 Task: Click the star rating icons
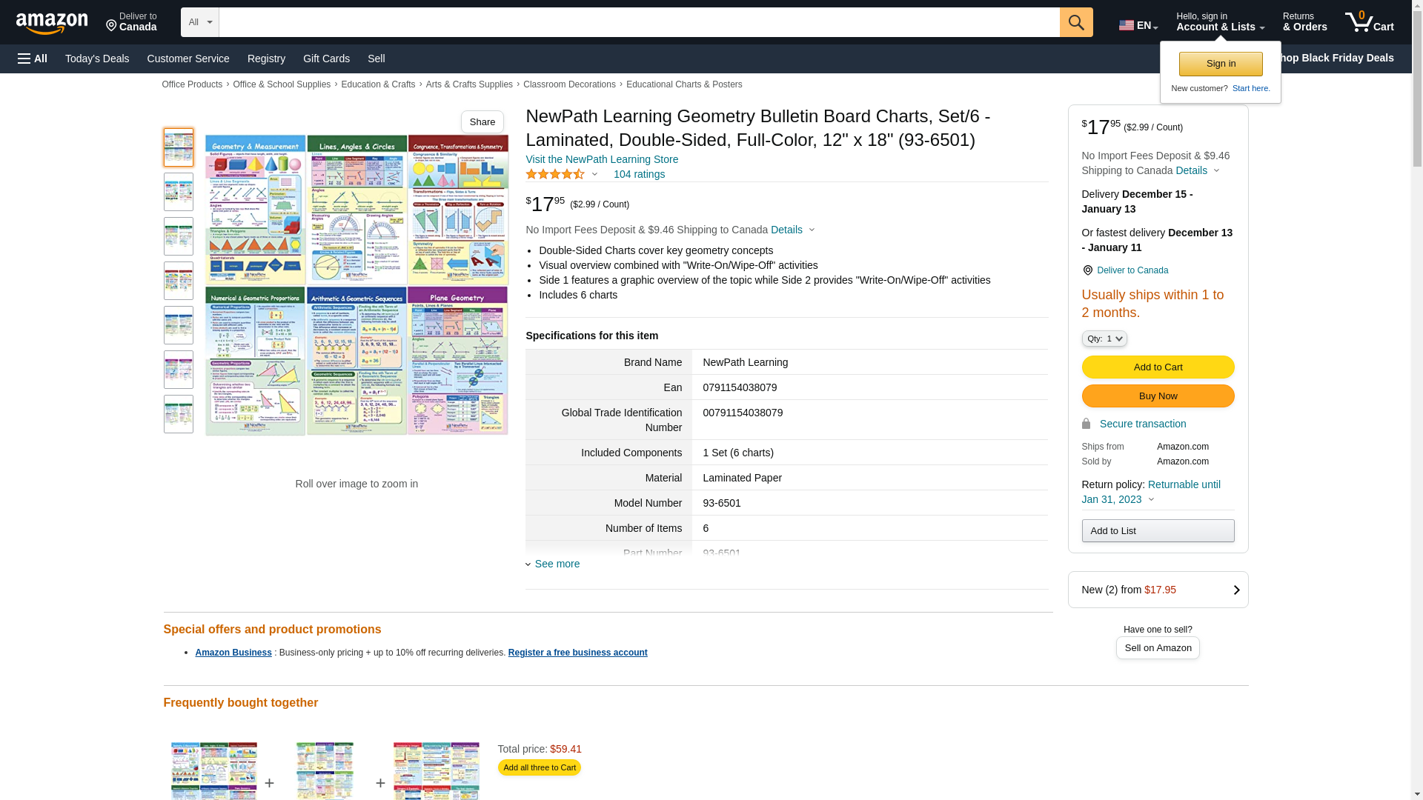click(x=555, y=175)
